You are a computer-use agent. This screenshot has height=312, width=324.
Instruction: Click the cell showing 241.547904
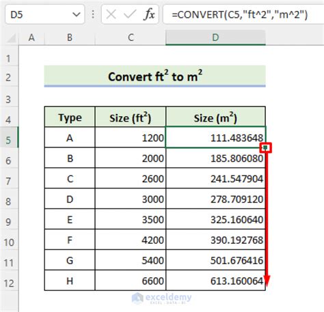point(215,178)
